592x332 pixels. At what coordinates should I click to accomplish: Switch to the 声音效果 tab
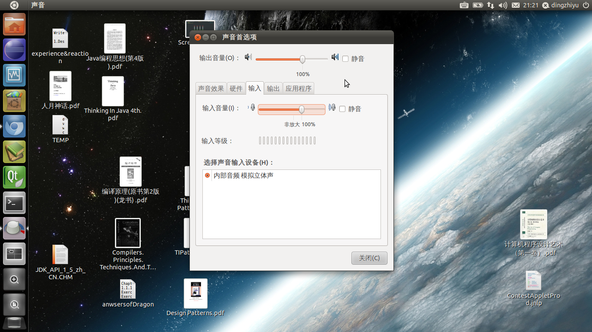click(211, 89)
